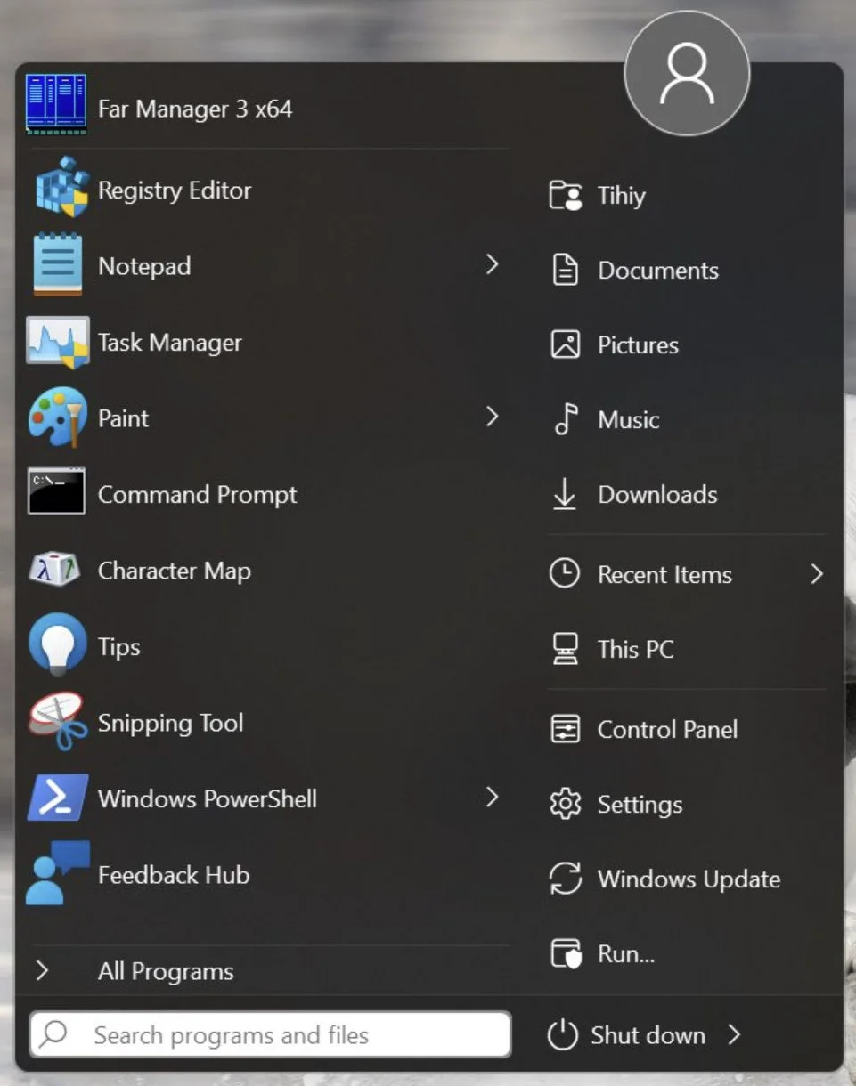Click the Shut down button label

point(648,1035)
